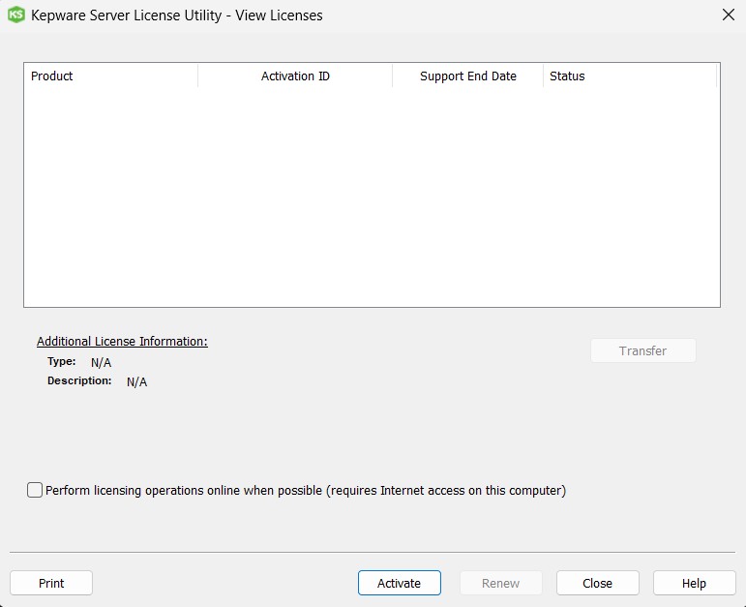Screen dimensions: 746x607
Task: Close the window using the title bar X
Action: click(x=728, y=15)
